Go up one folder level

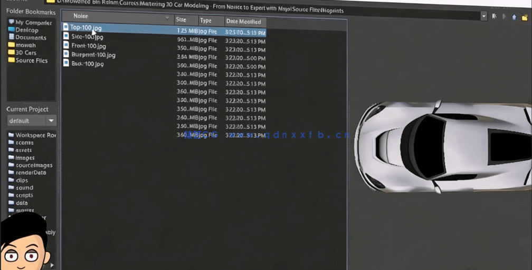tap(514, 17)
